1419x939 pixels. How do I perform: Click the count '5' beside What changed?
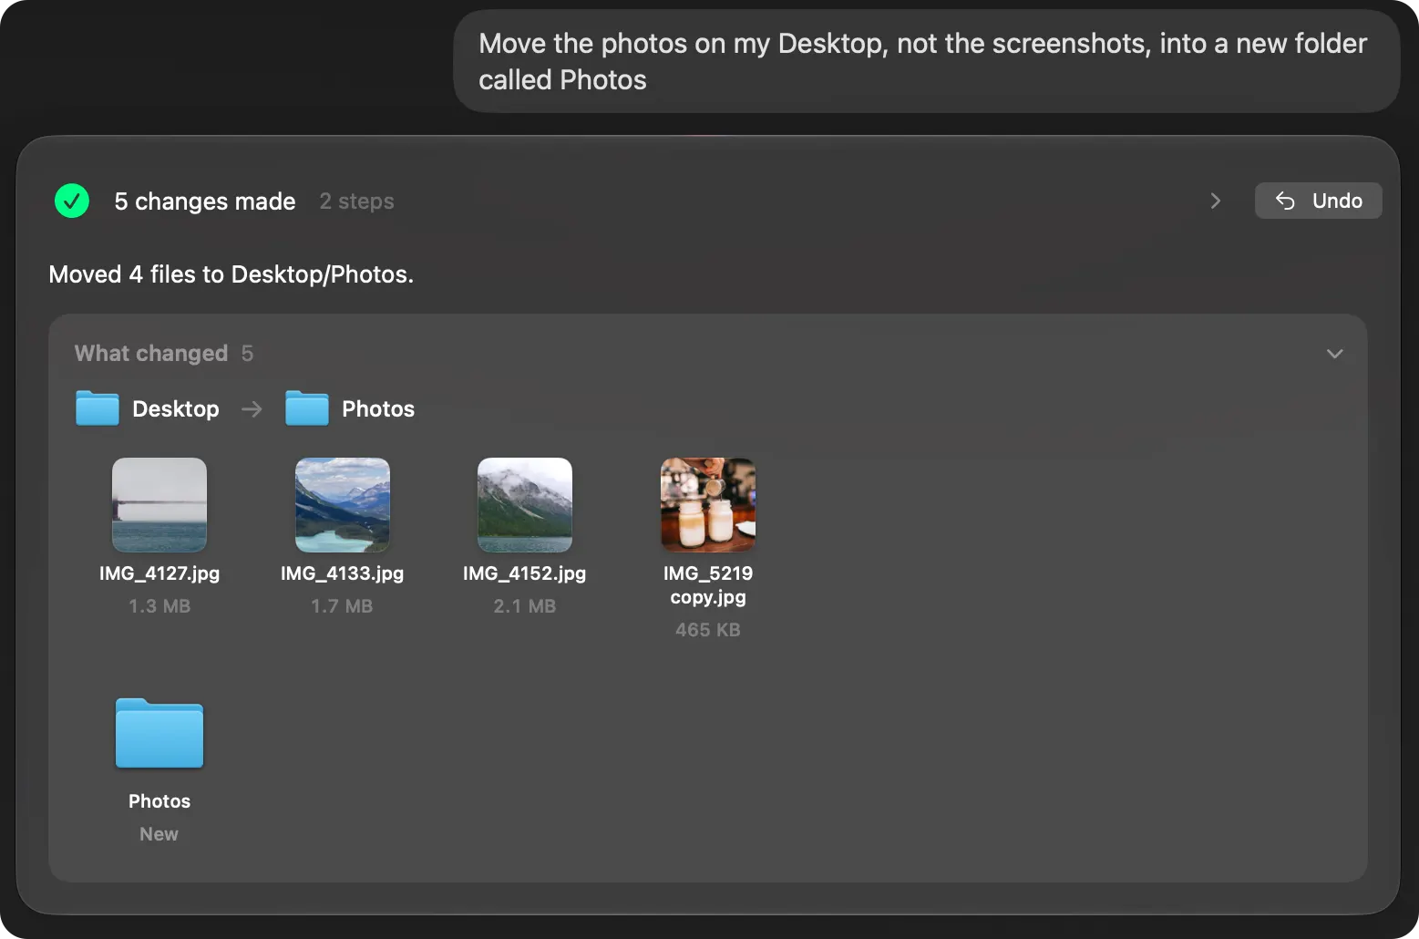click(247, 354)
